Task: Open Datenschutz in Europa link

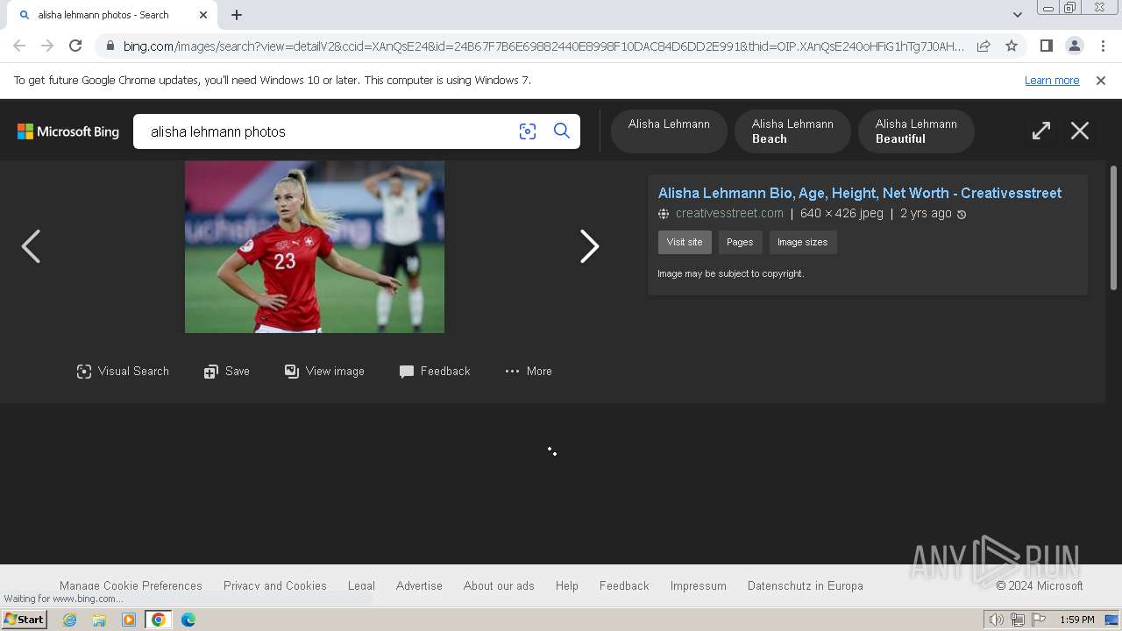Action: coord(806,585)
